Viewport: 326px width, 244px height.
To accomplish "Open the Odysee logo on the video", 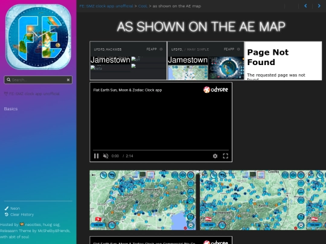I will [x=216, y=90].
